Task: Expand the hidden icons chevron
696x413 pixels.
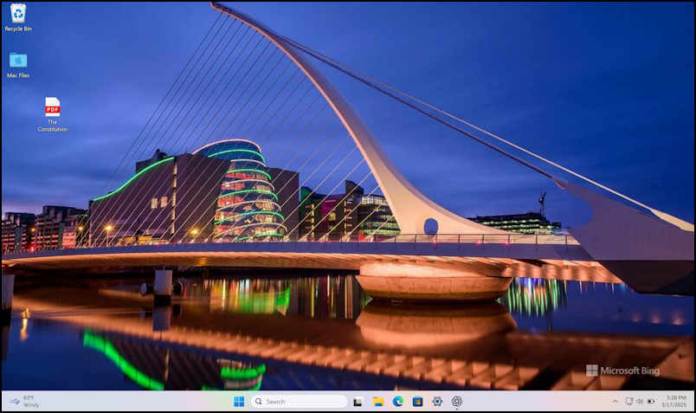Action: (615, 402)
